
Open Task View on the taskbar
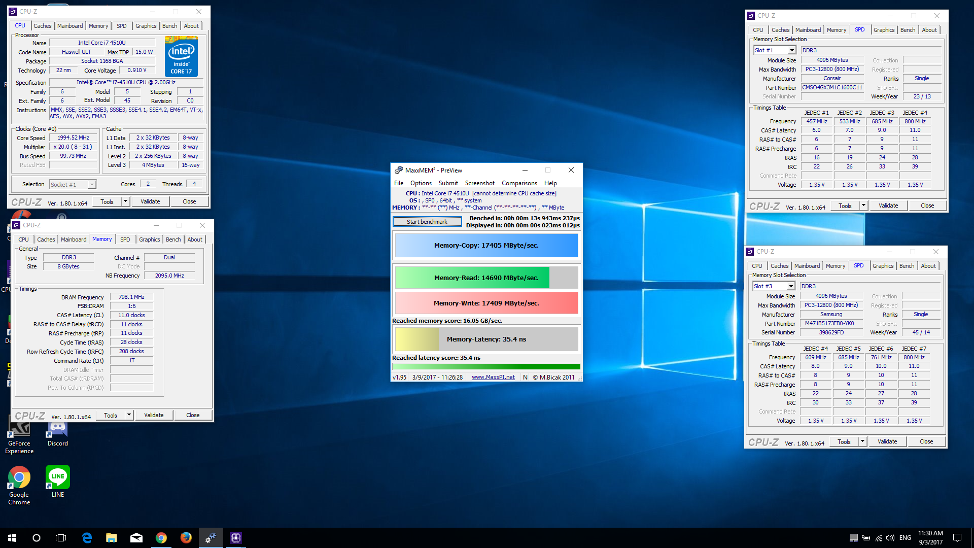[x=61, y=538]
